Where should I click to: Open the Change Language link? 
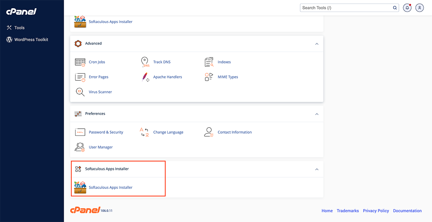[x=168, y=132]
